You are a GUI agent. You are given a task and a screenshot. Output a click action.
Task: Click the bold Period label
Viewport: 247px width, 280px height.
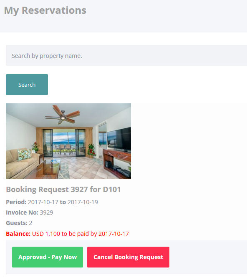pyautogui.click(x=16, y=202)
